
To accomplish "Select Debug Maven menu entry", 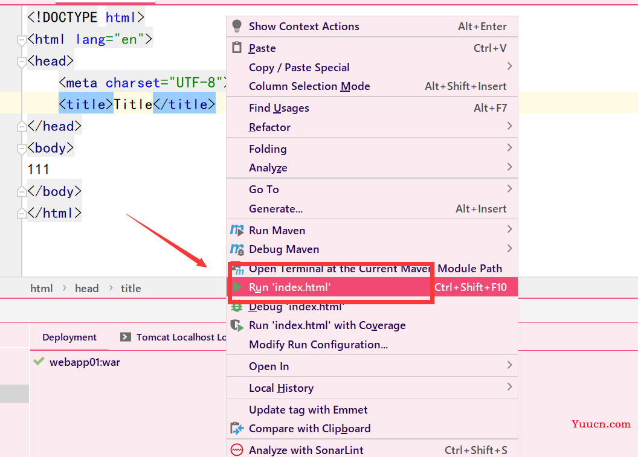I will point(372,249).
